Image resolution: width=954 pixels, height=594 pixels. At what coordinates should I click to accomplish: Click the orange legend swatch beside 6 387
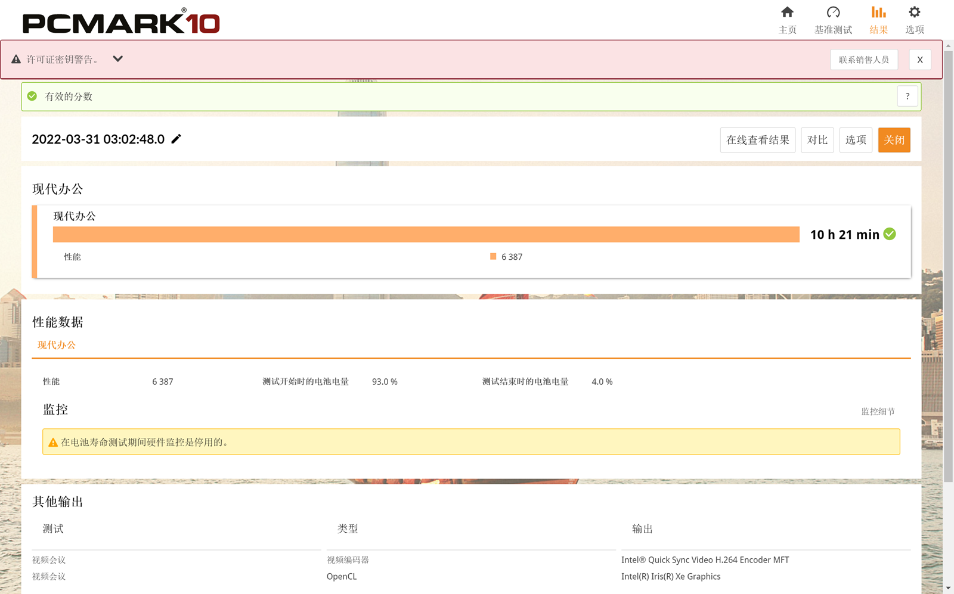pos(493,257)
